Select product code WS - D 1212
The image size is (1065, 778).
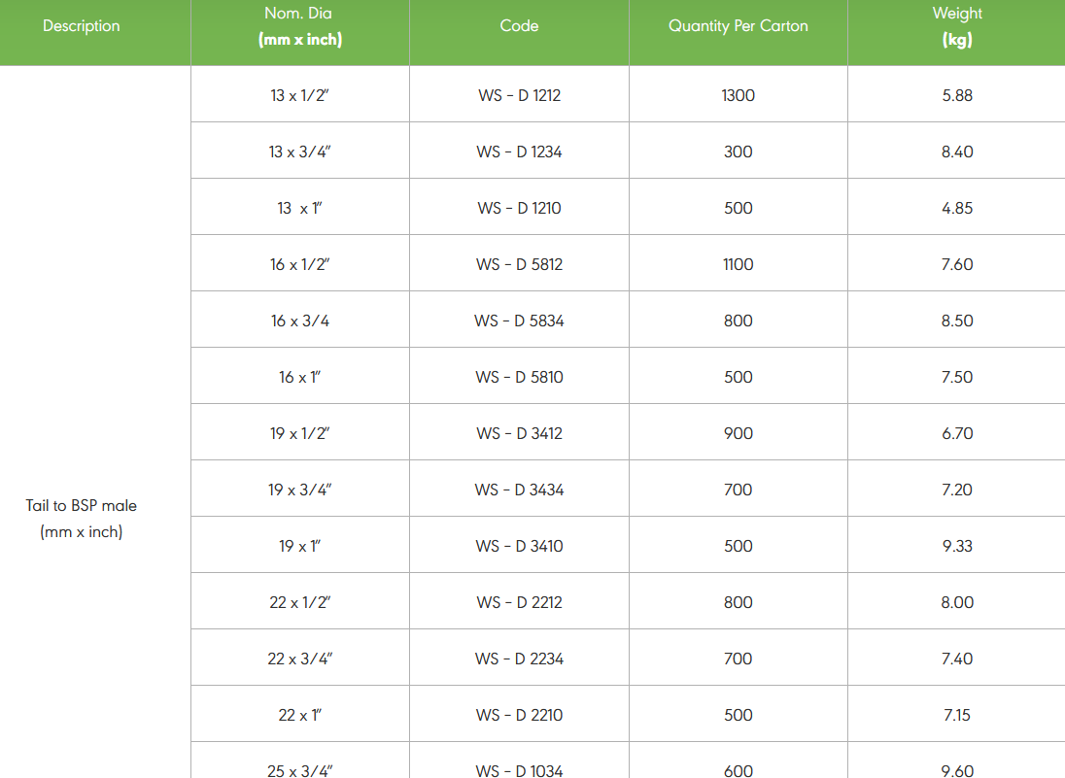(x=519, y=95)
